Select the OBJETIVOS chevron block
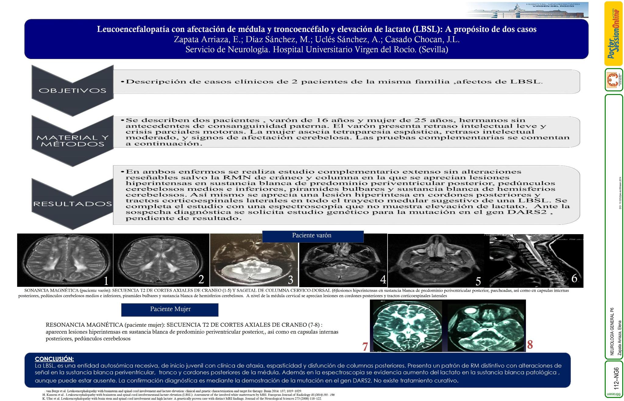This screenshot has height=401, width=624. [x=73, y=90]
